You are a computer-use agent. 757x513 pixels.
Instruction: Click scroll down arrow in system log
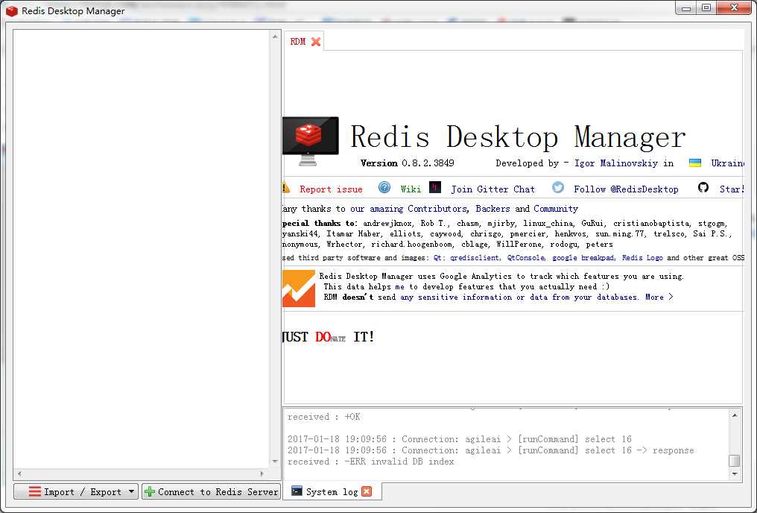click(735, 474)
